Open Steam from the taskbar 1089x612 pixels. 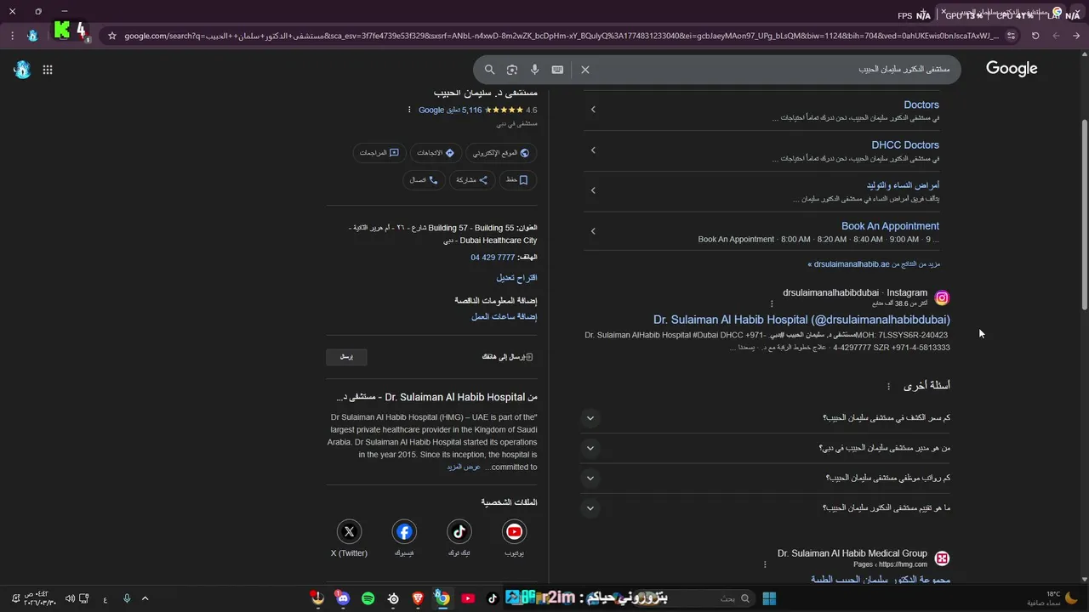[x=393, y=598]
